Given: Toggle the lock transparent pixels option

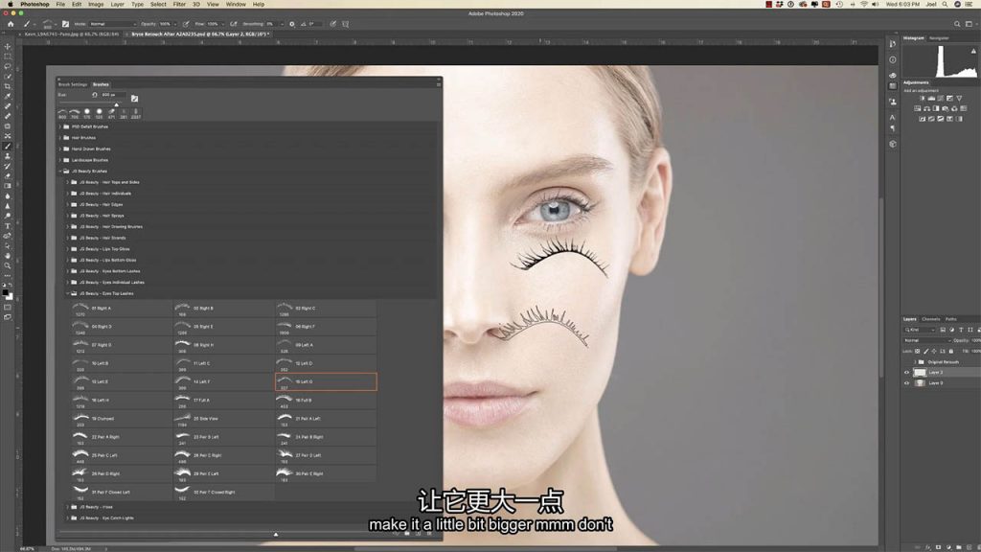Looking at the screenshot, I should click(918, 351).
